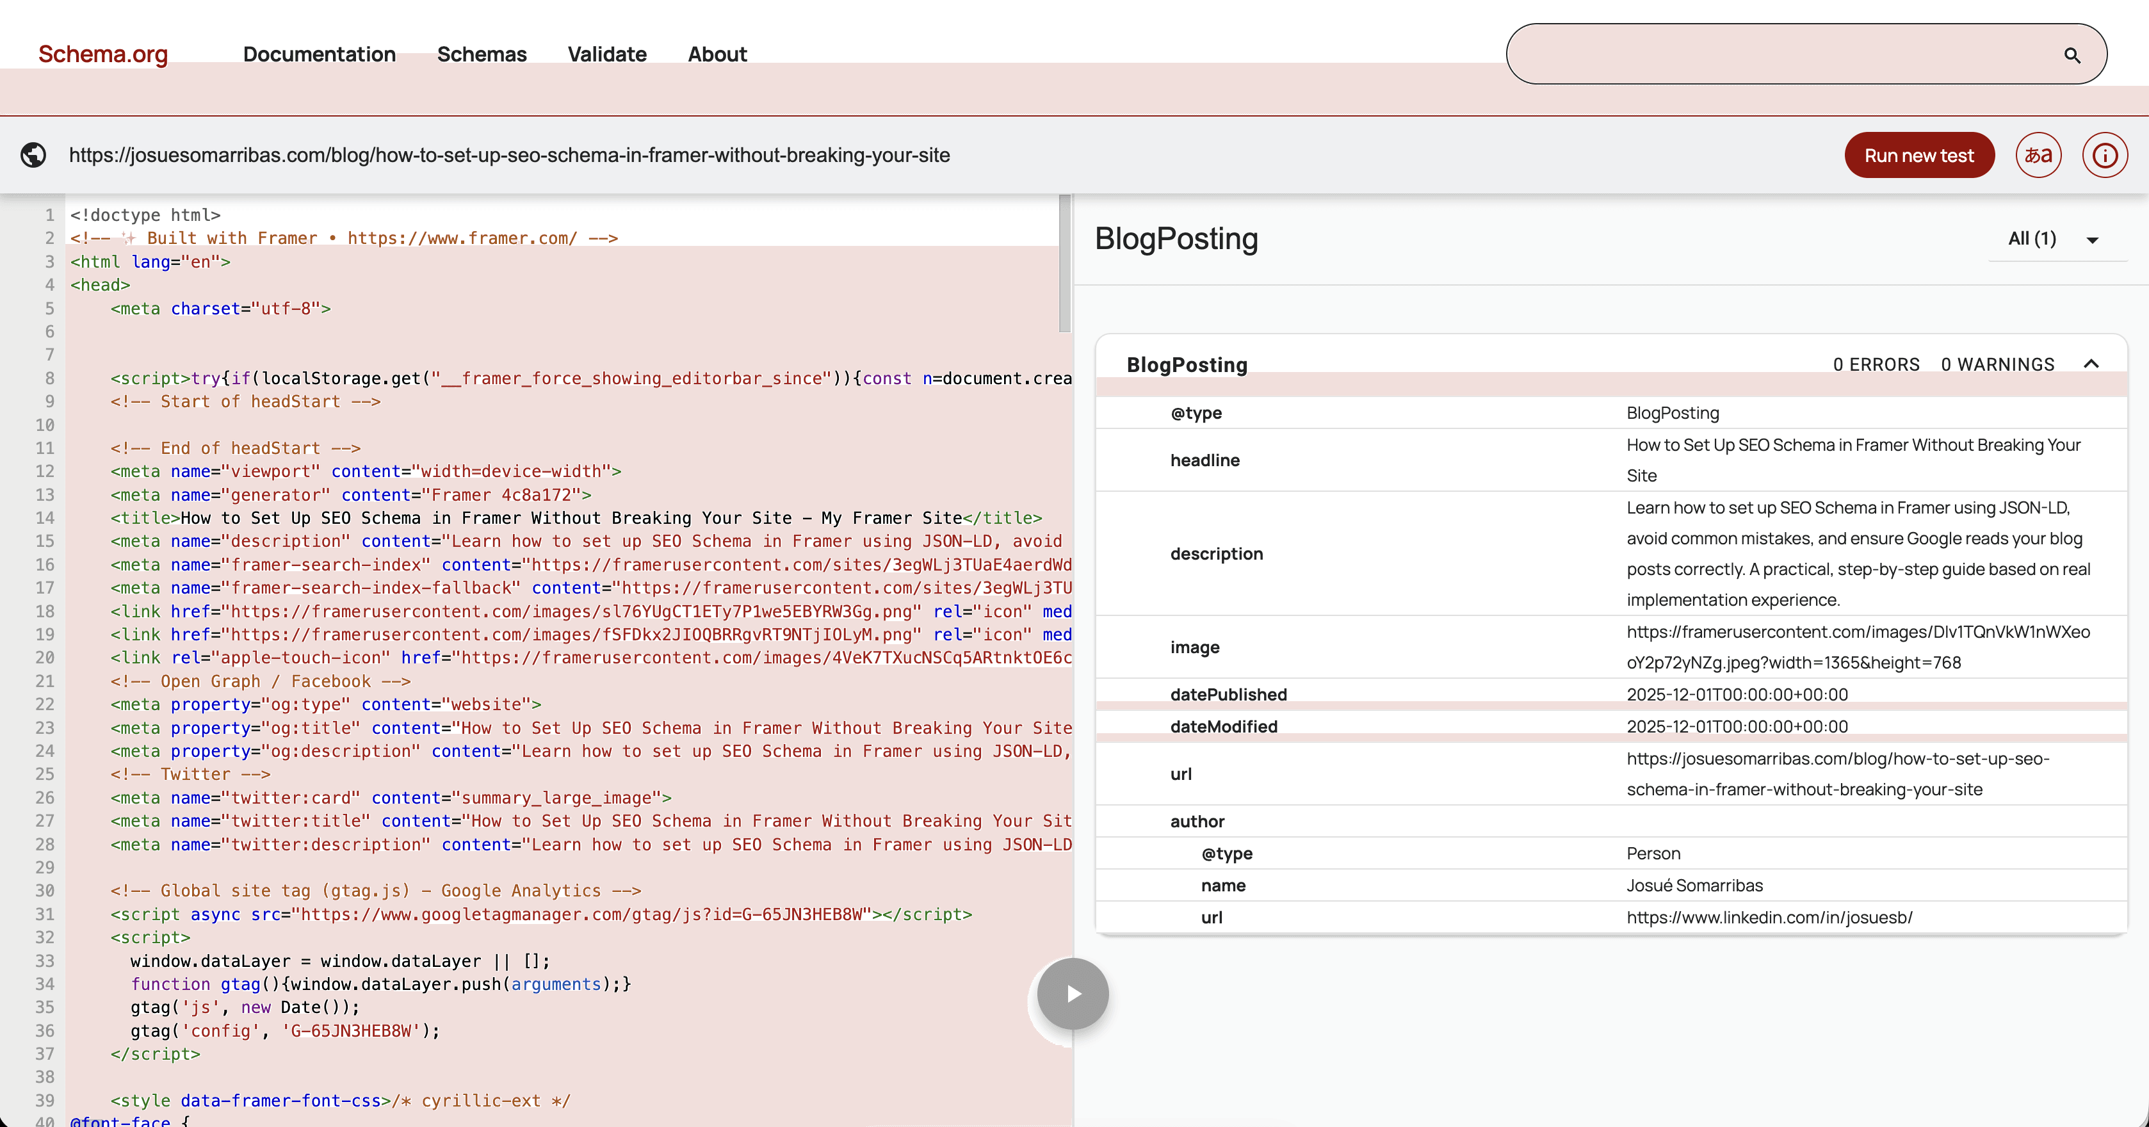Open the language selector icon
This screenshot has width=2149, height=1127.
click(2038, 155)
